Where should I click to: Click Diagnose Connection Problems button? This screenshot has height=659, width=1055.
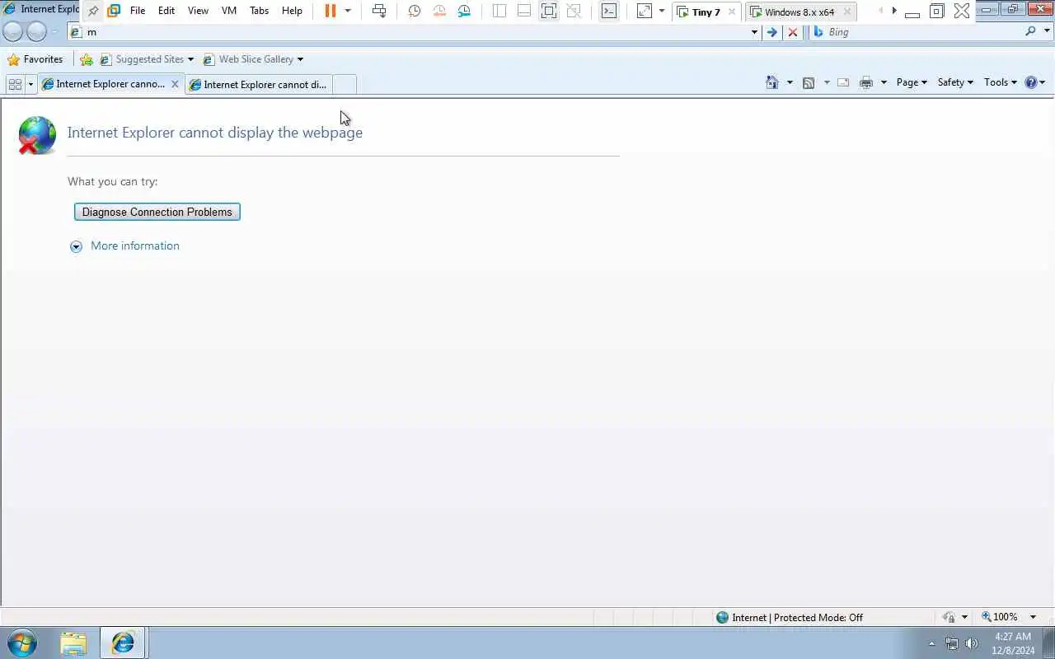(x=157, y=212)
